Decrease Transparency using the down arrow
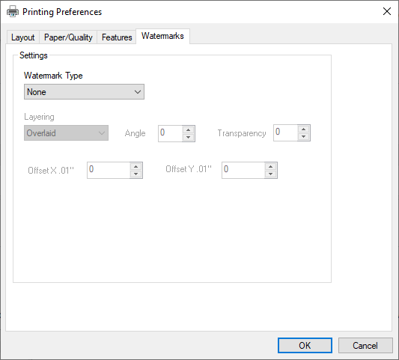Image resolution: width=399 pixels, height=360 pixels. tap(304, 136)
